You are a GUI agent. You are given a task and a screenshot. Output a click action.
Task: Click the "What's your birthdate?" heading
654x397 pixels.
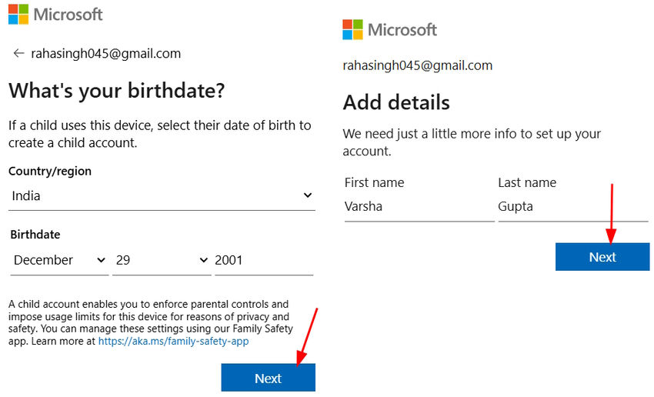(116, 92)
